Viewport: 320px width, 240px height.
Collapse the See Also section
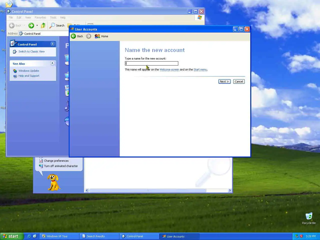[52, 63]
